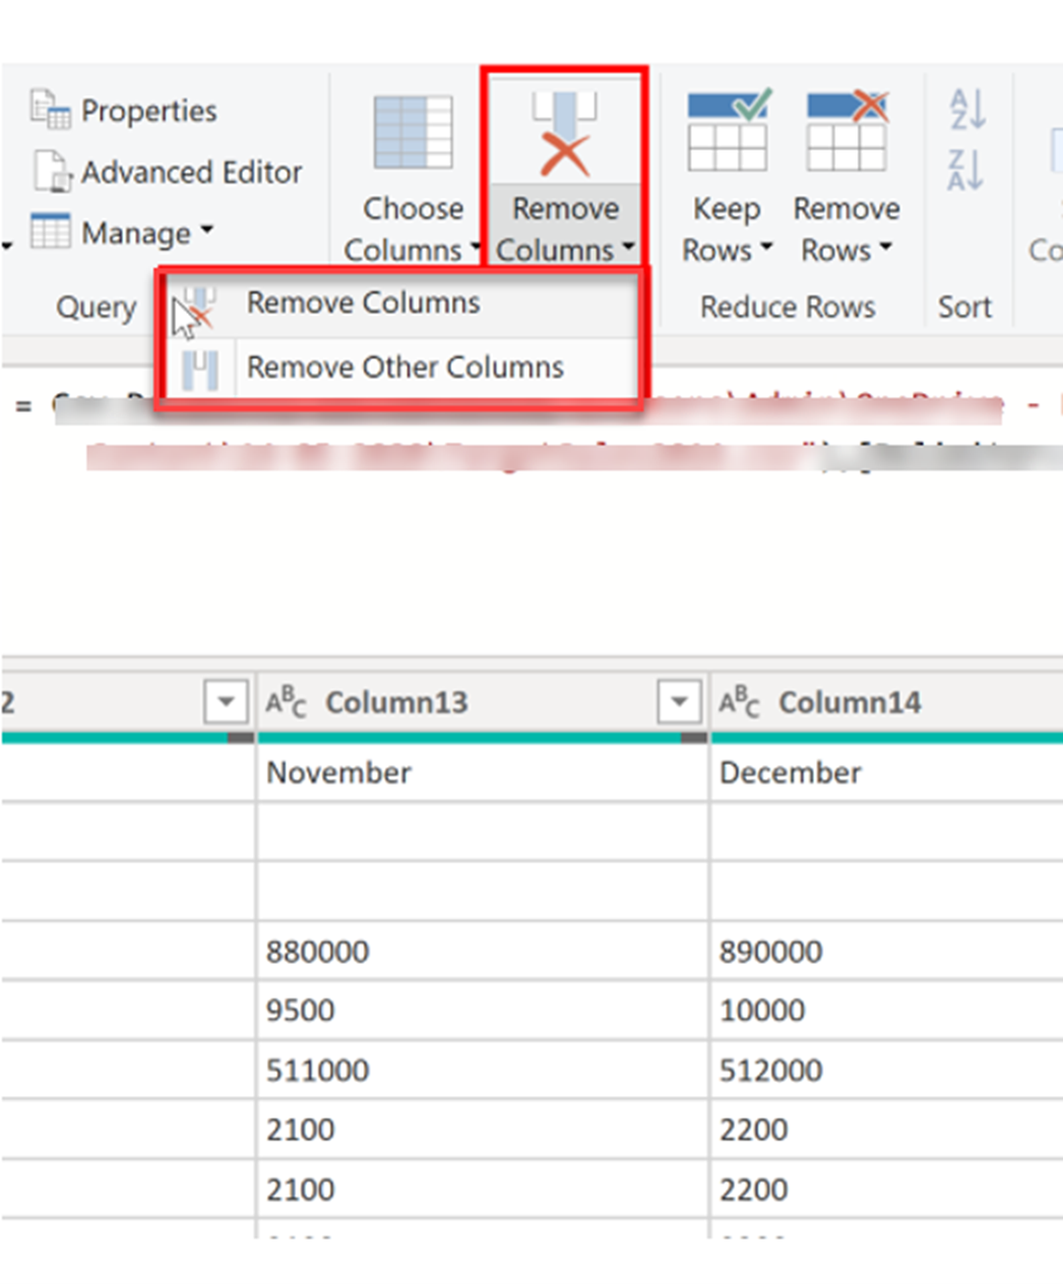The width and height of the screenshot is (1063, 1284).
Task: Click the Query group label
Action: (96, 306)
